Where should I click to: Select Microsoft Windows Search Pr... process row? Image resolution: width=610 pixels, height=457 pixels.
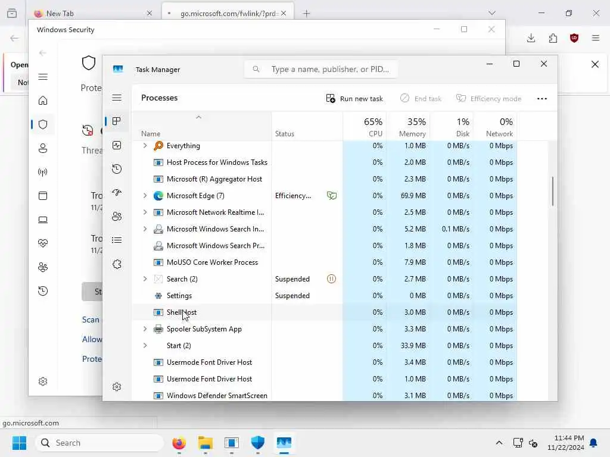point(325,246)
